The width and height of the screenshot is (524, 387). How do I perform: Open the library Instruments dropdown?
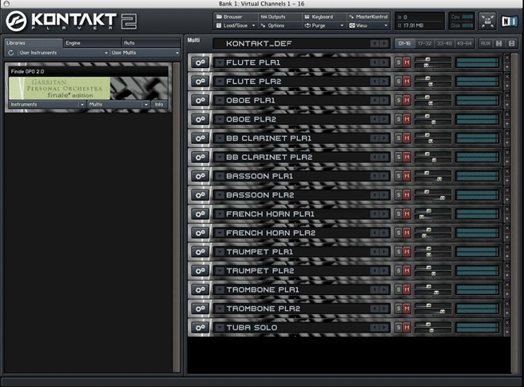pyautogui.click(x=47, y=105)
